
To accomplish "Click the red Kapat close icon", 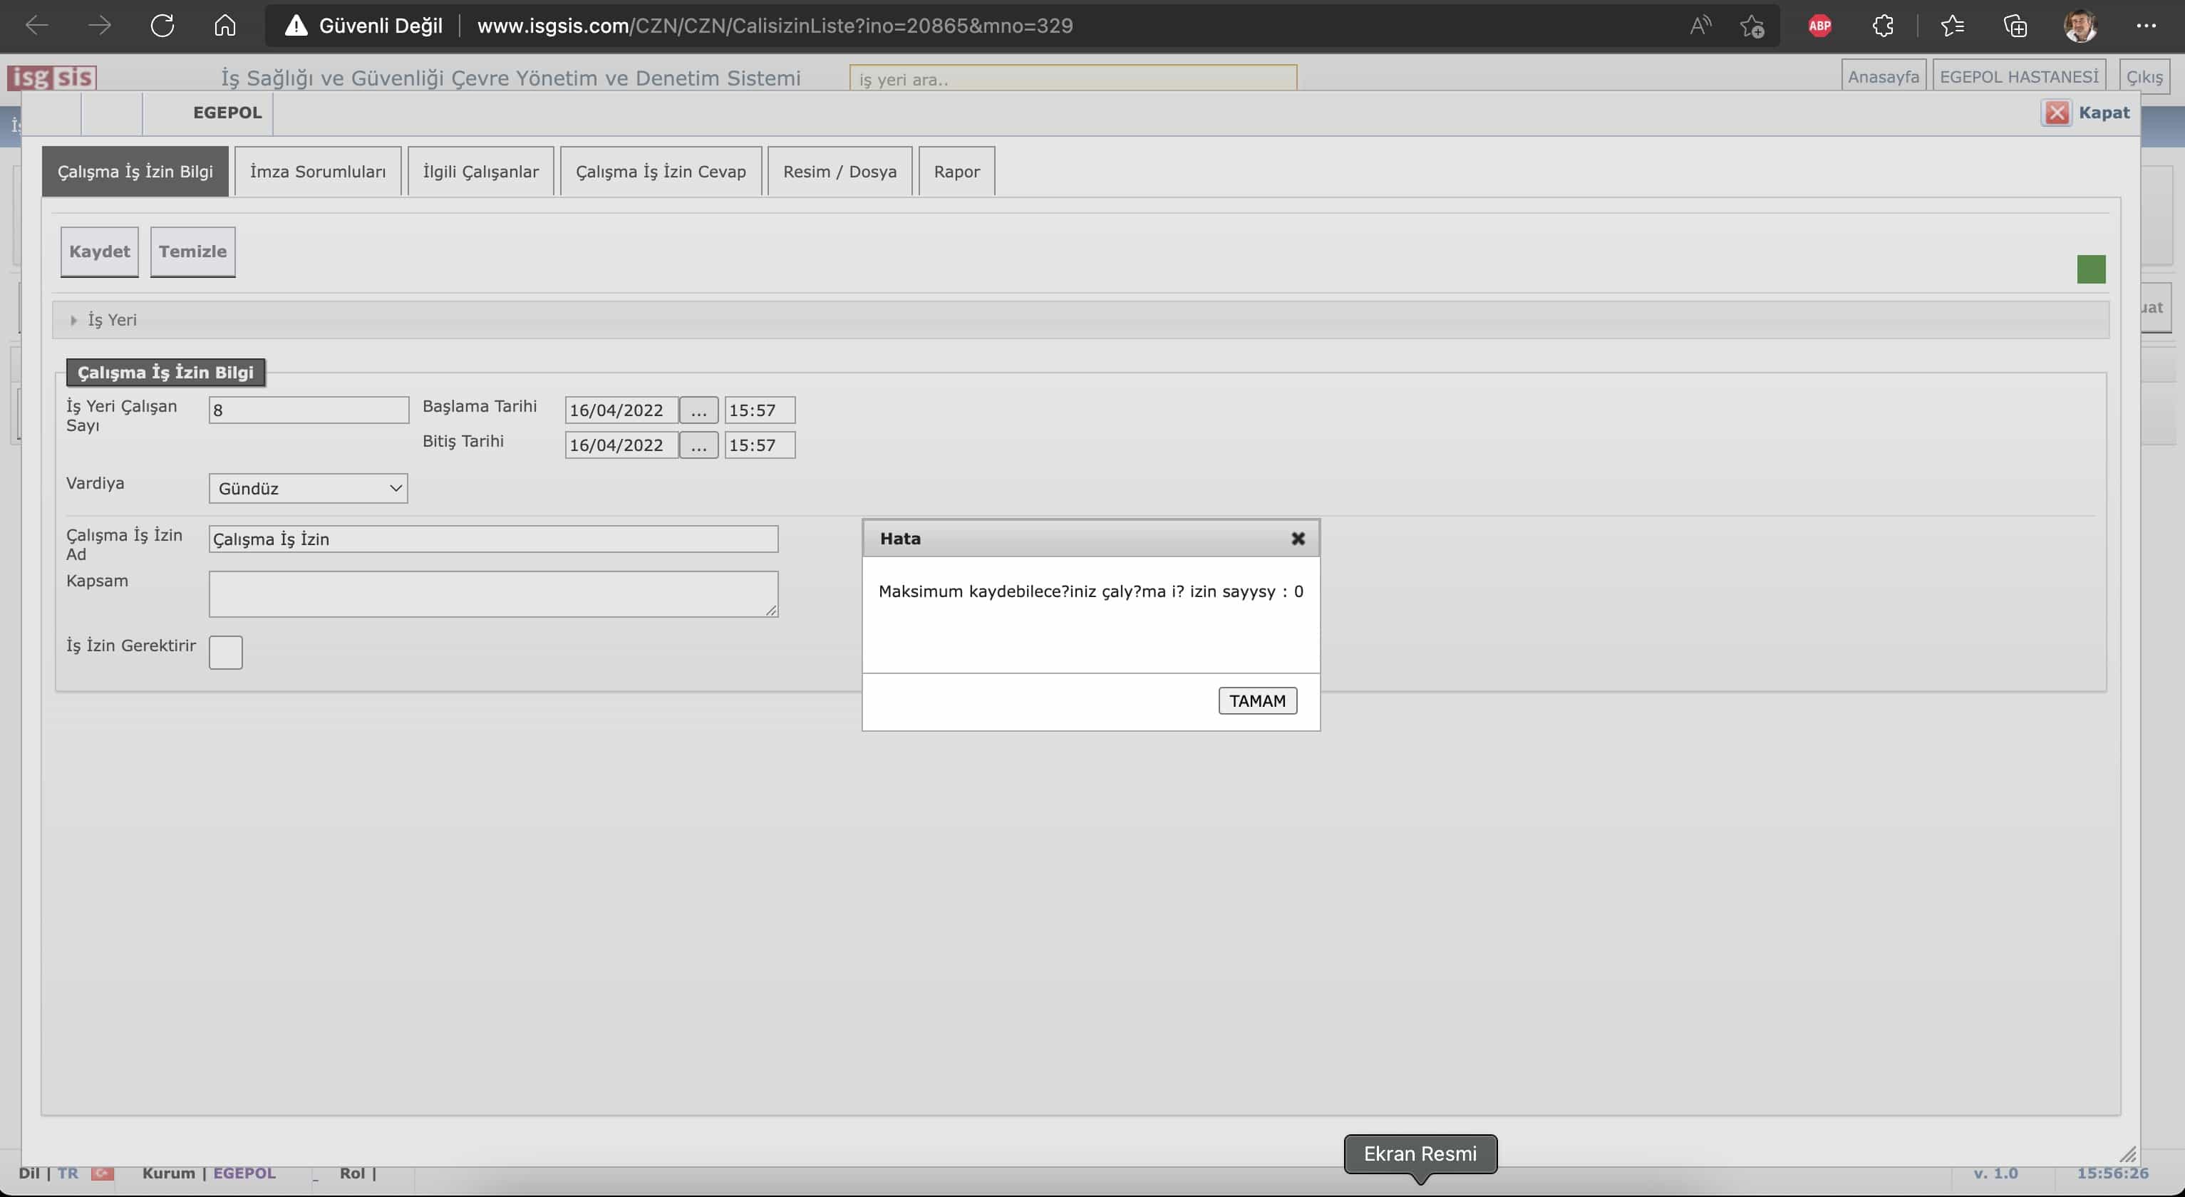I will click(2057, 113).
